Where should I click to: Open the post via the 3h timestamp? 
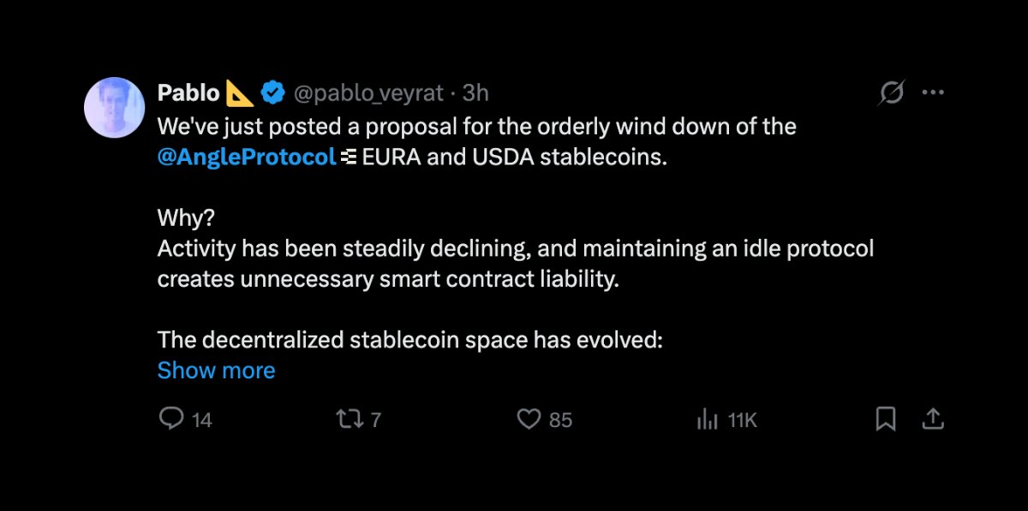[x=475, y=92]
